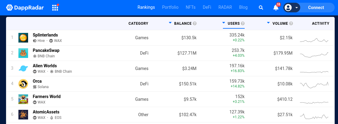The height and width of the screenshot is (124, 338).
Task: Open the NFTs menu item
Action: tap(191, 7)
